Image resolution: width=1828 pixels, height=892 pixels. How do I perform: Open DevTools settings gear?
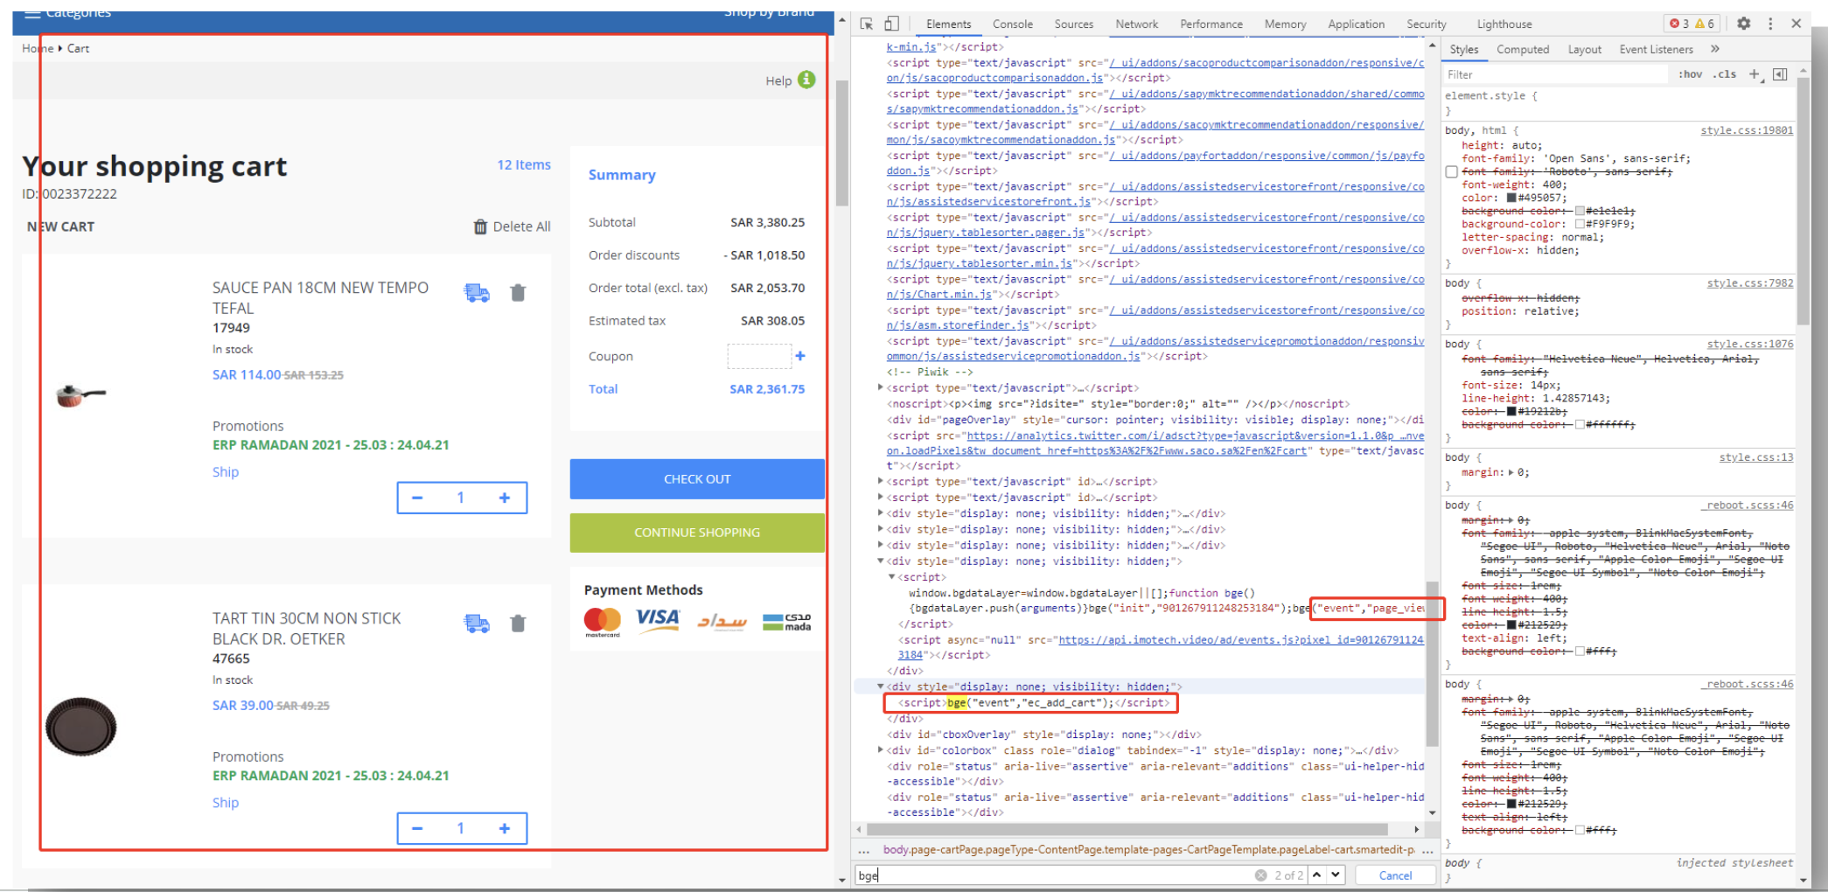(x=1743, y=24)
